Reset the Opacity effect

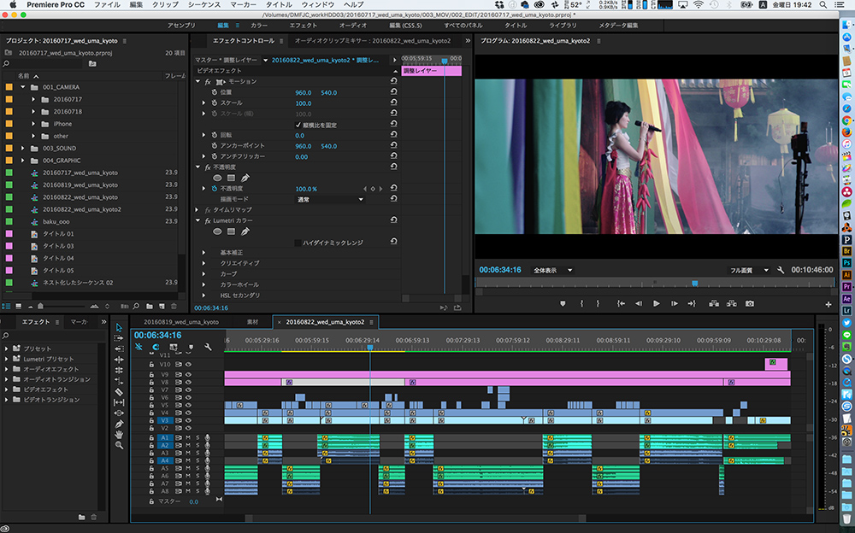(393, 167)
